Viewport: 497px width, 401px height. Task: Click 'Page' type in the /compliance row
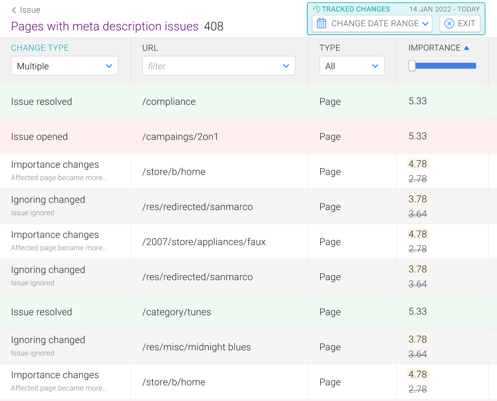[330, 101]
